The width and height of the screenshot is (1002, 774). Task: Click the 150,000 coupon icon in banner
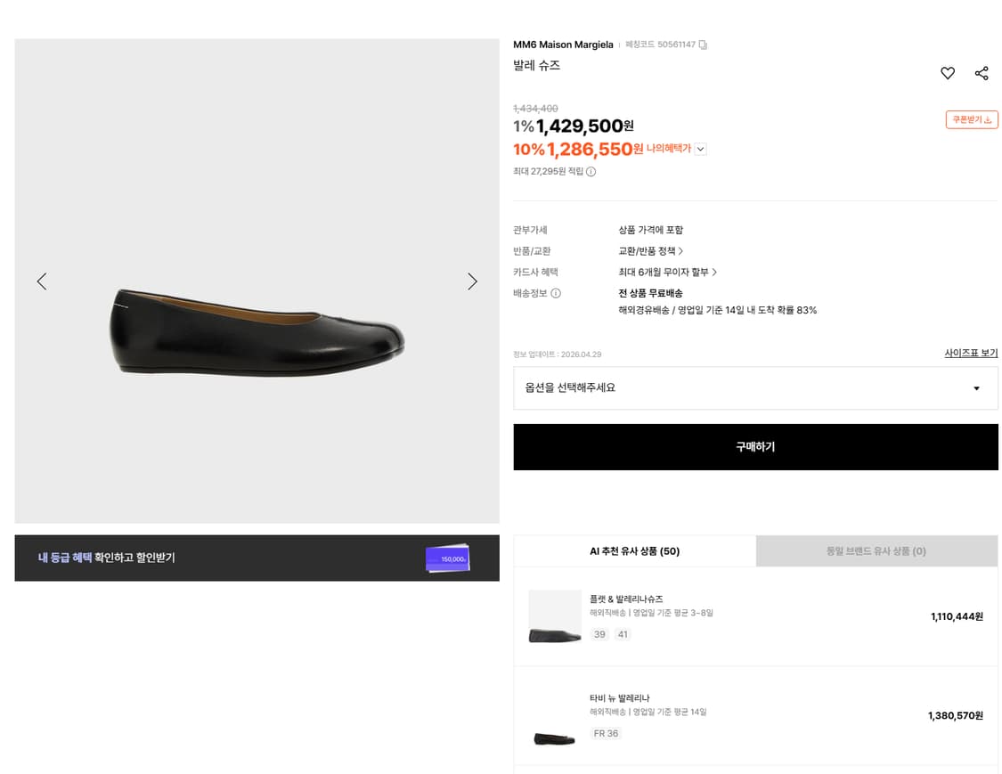point(448,558)
